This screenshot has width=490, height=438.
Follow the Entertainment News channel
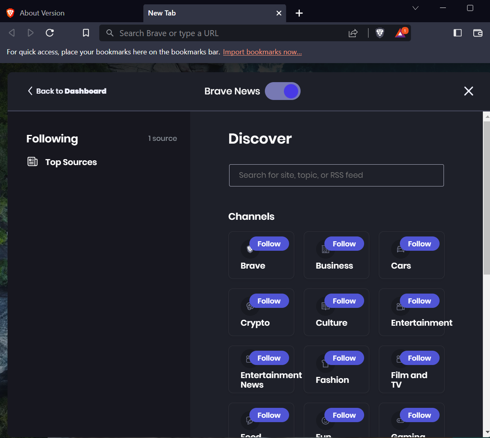(269, 358)
